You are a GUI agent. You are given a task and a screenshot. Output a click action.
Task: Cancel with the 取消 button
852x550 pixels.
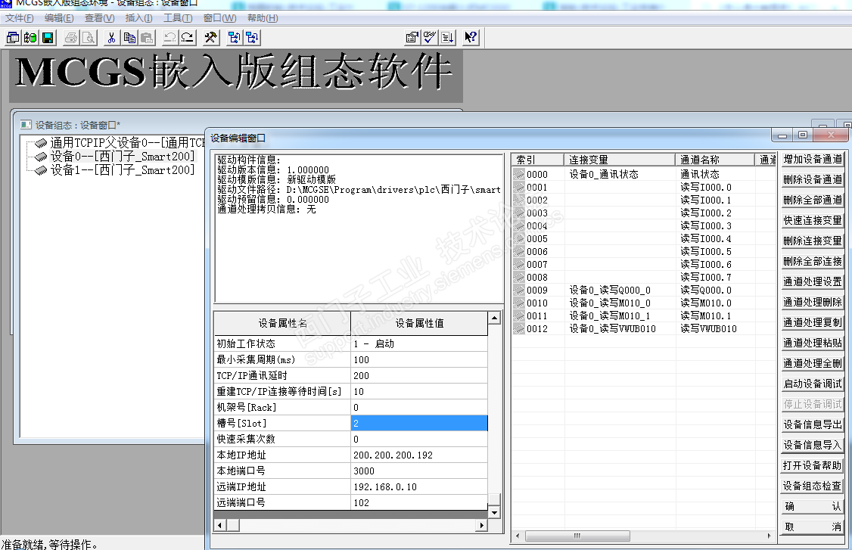pyautogui.click(x=813, y=527)
